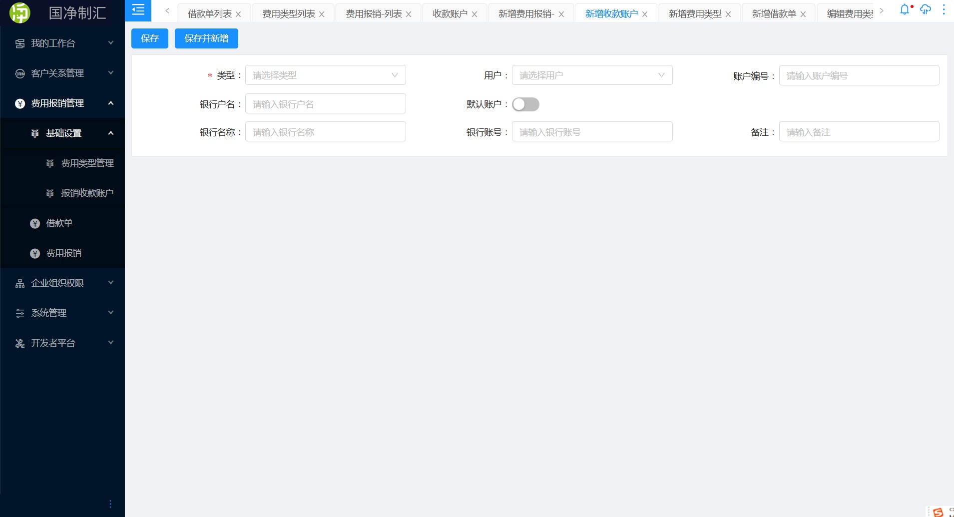Open 借款单 in the sidebar
The image size is (954, 517).
[59, 223]
